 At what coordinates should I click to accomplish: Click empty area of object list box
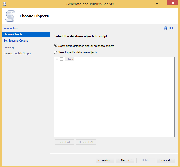pos(114,101)
